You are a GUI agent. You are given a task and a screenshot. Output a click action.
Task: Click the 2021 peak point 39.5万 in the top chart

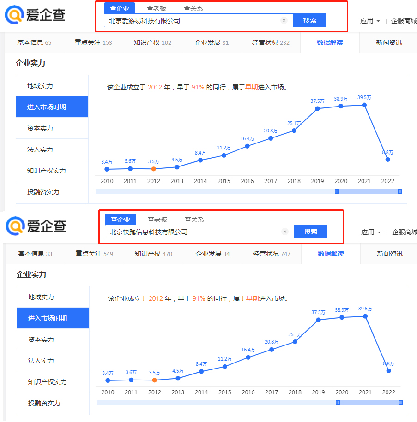tap(364, 105)
